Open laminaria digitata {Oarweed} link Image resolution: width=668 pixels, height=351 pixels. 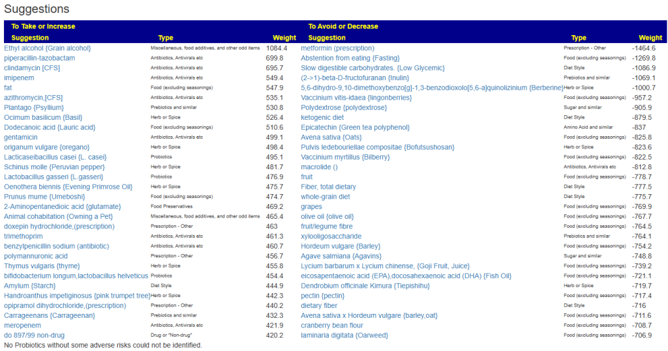(x=344, y=335)
